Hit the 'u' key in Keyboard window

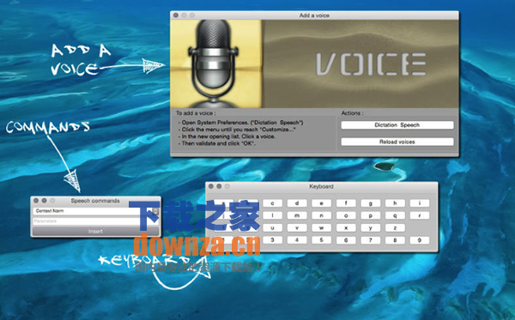pyautogui.click(x=272, y=227)
